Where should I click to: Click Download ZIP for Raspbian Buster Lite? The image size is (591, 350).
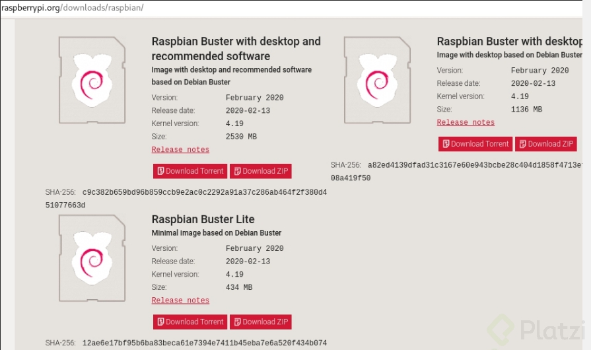[261, 322]
